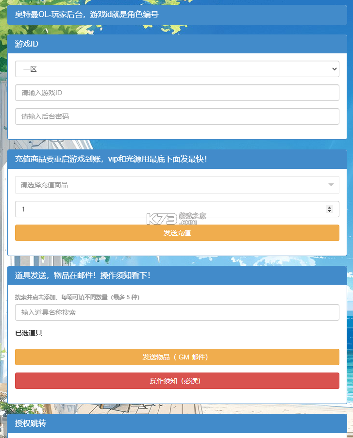Click the recharge quantity number field
The image size is (353, 438).
click(177, 209)
